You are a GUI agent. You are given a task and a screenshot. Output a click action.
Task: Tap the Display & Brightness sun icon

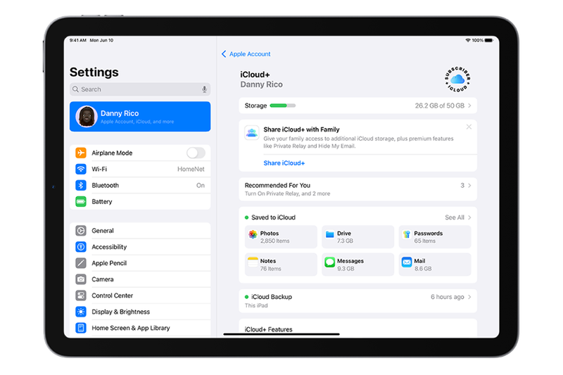point(81,312)
